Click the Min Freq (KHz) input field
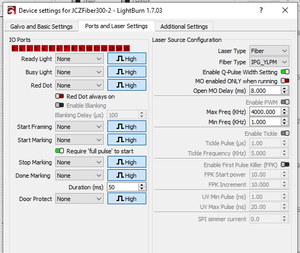The width and height of the screenshot is (300, 253). pyautogui.click(x=265, y=122)
